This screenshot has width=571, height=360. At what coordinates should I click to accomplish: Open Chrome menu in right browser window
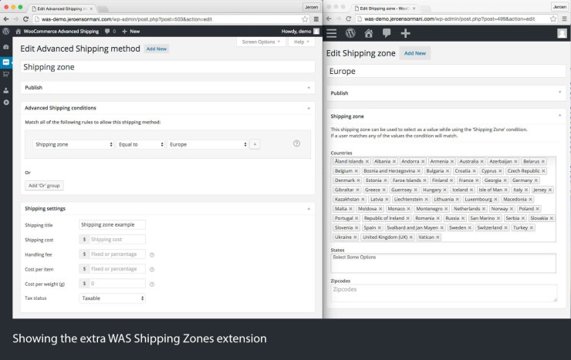click(565, 19)
